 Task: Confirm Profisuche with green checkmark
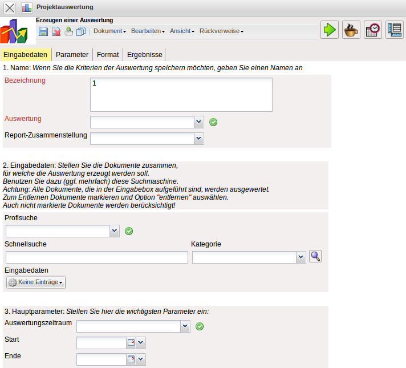pyautogui.click(x=129, y=231)
